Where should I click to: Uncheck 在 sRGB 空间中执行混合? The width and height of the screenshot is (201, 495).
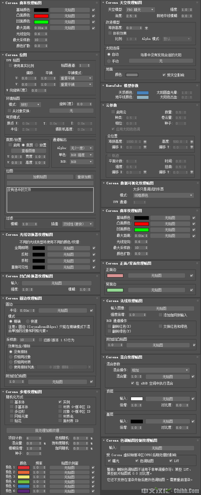click(x=133, y=383)
